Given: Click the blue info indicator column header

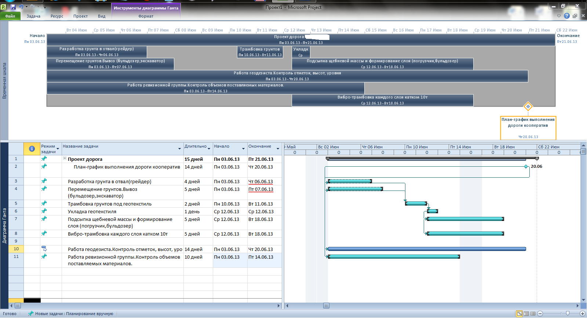Looking at the screenshot, I should click(x=32, y=149).
